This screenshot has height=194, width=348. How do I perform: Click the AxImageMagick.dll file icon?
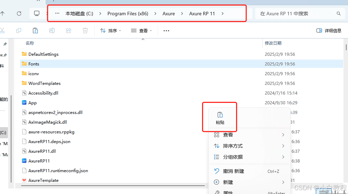(24, 122)
